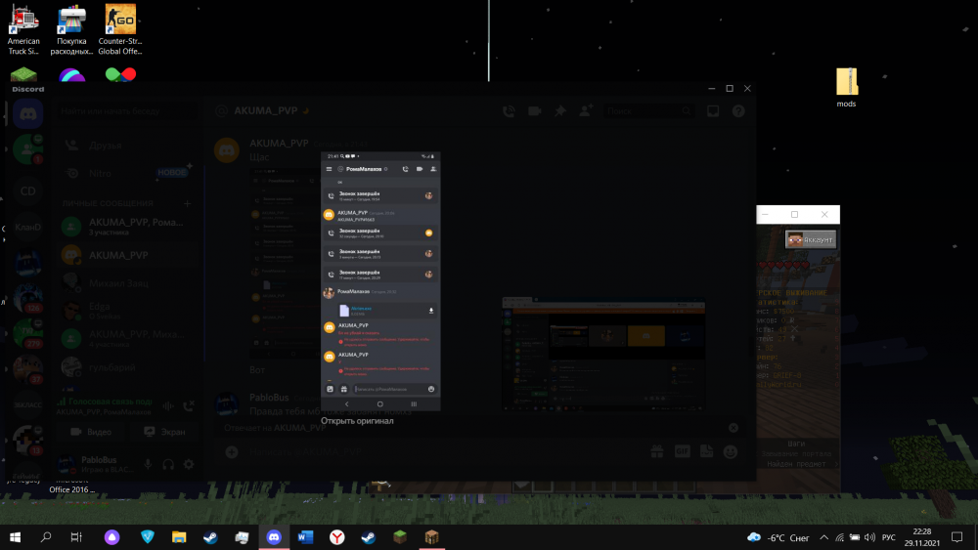Click the Discord 'Поиск' search field
Screen dimensions: 978x550
(648, 110)
